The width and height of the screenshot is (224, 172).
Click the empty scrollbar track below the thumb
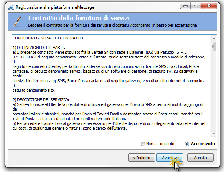pos(213,91)
